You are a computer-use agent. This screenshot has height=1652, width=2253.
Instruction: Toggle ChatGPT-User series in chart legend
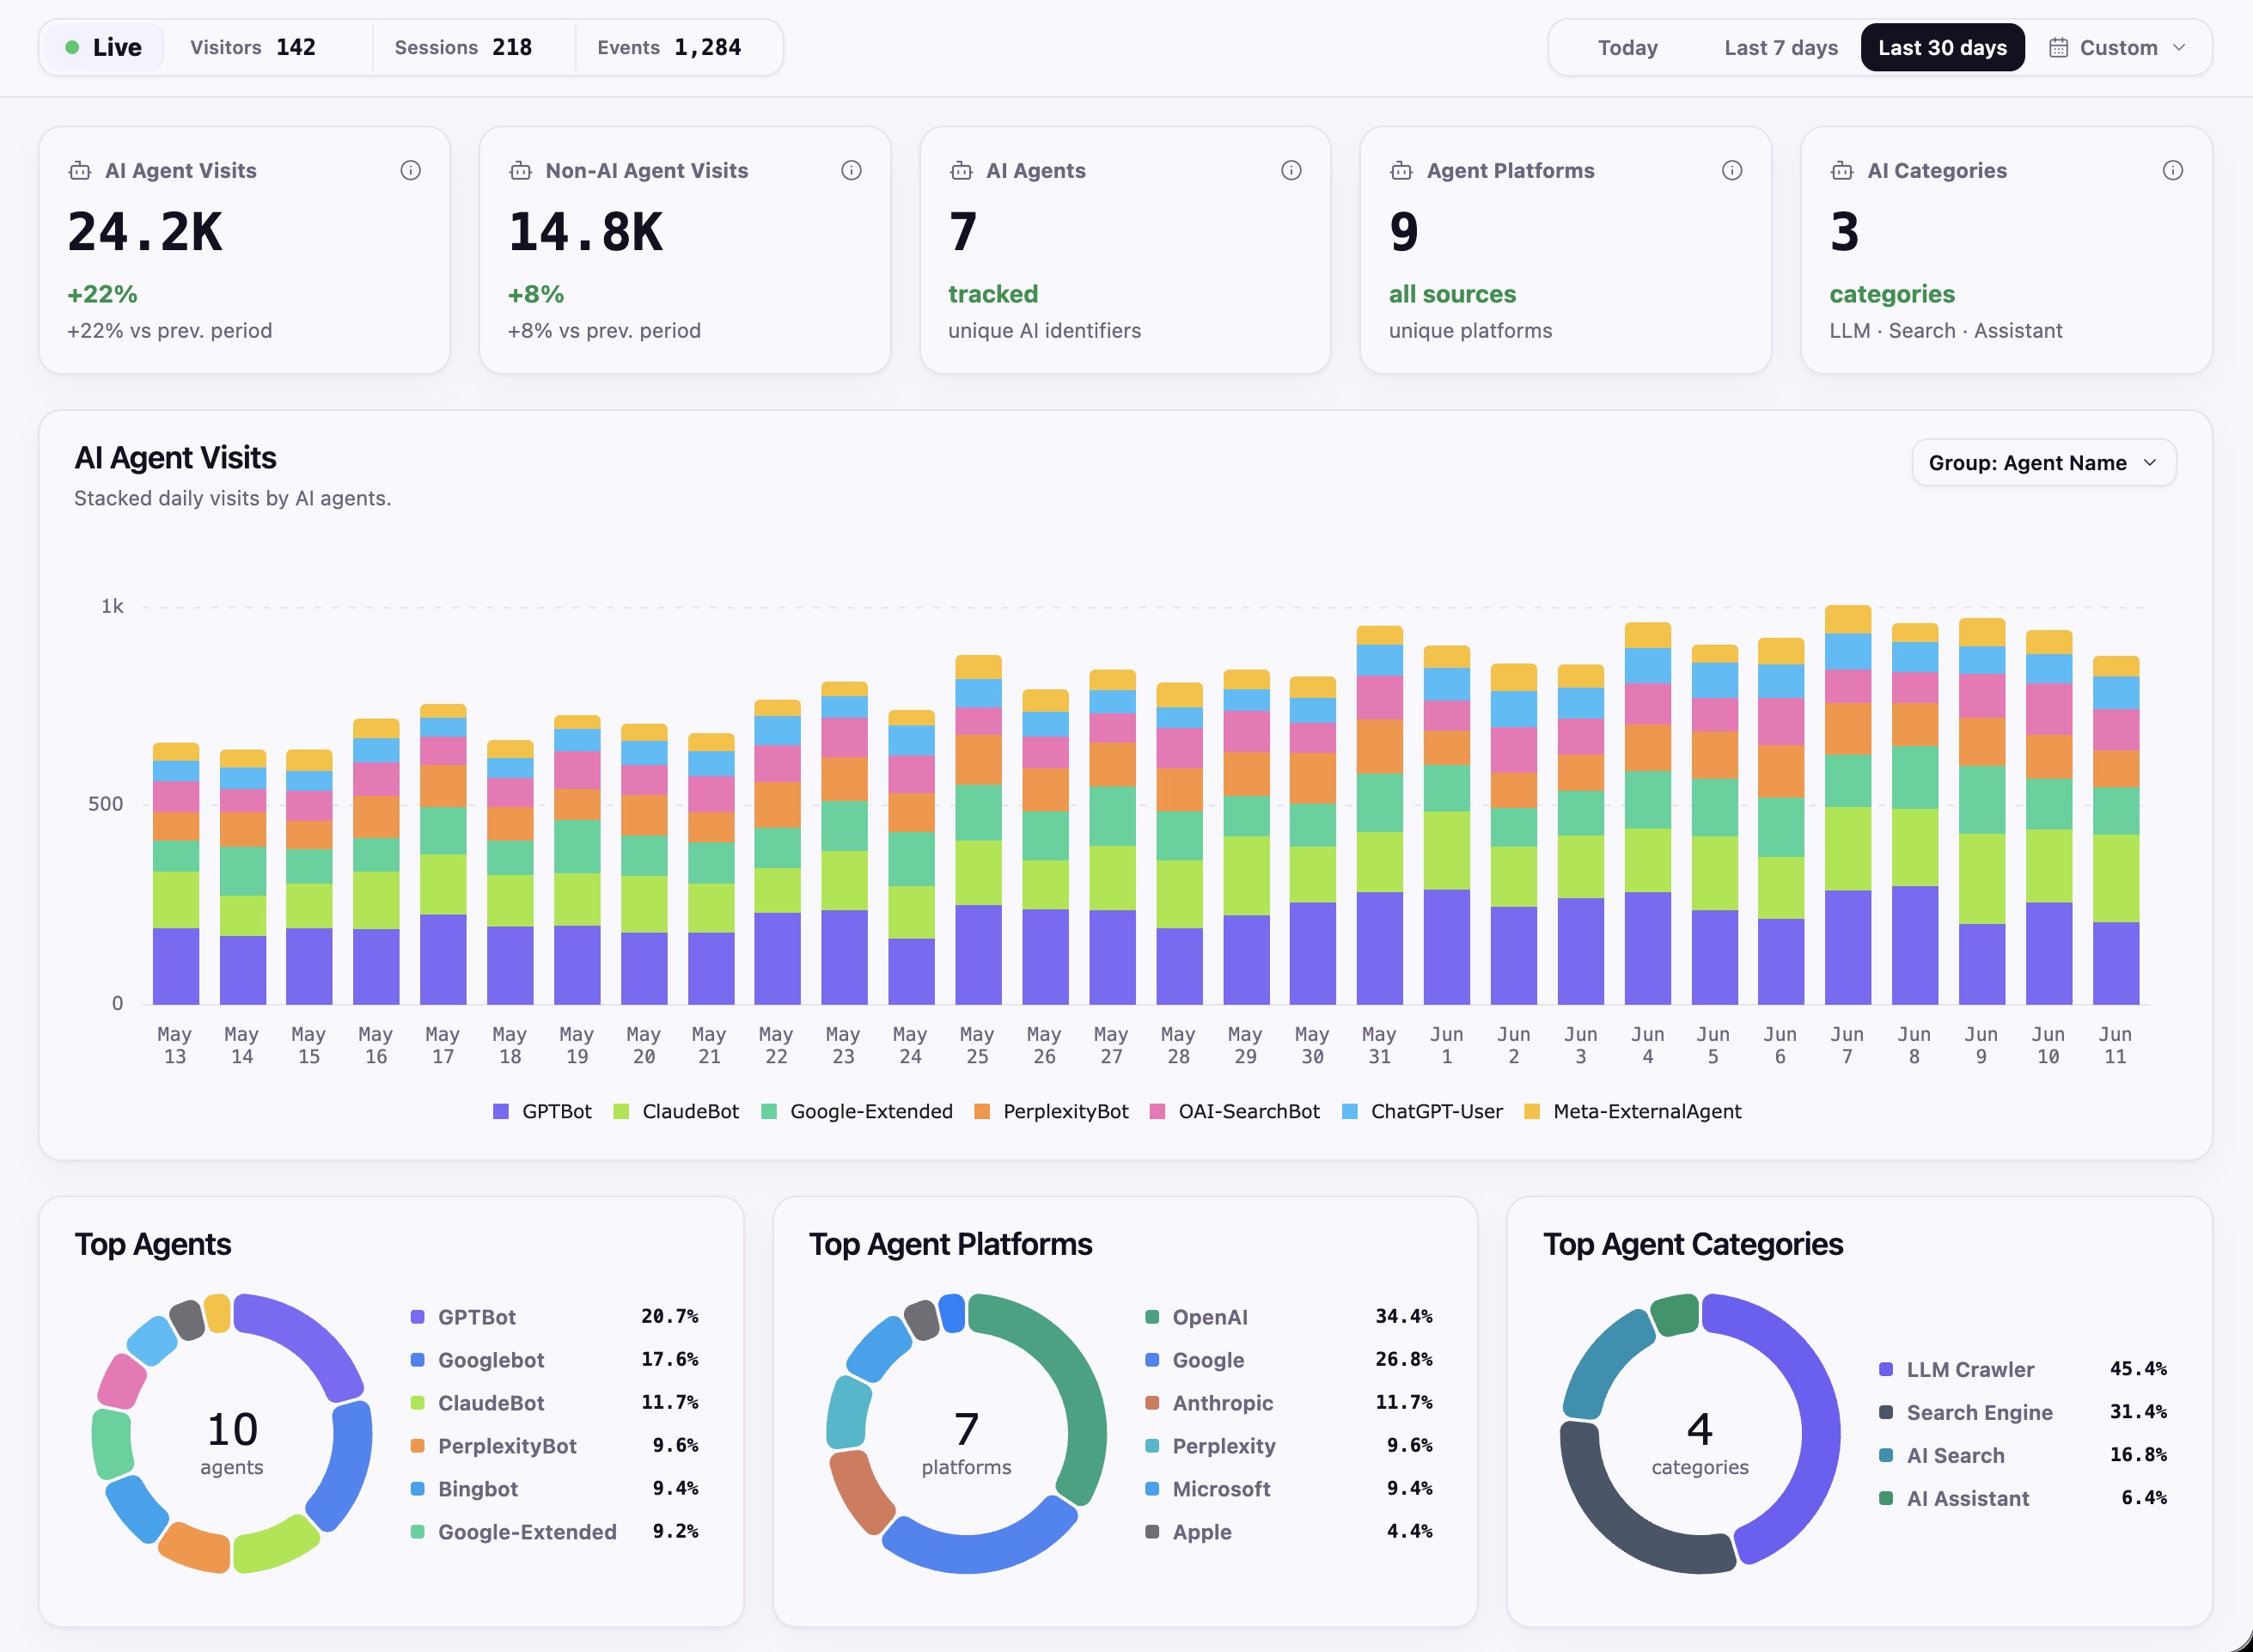[x=1422, y=1111]
